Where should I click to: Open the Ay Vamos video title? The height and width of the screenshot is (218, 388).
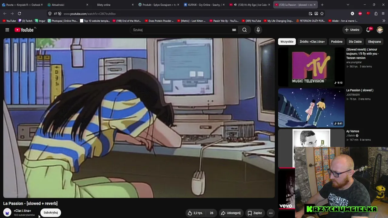[353, 131]
